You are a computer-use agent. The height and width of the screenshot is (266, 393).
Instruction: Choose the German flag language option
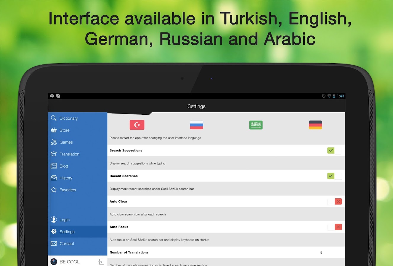315,125
